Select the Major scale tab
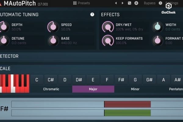This screenshot has width=183, height=122. pos(93,89)
